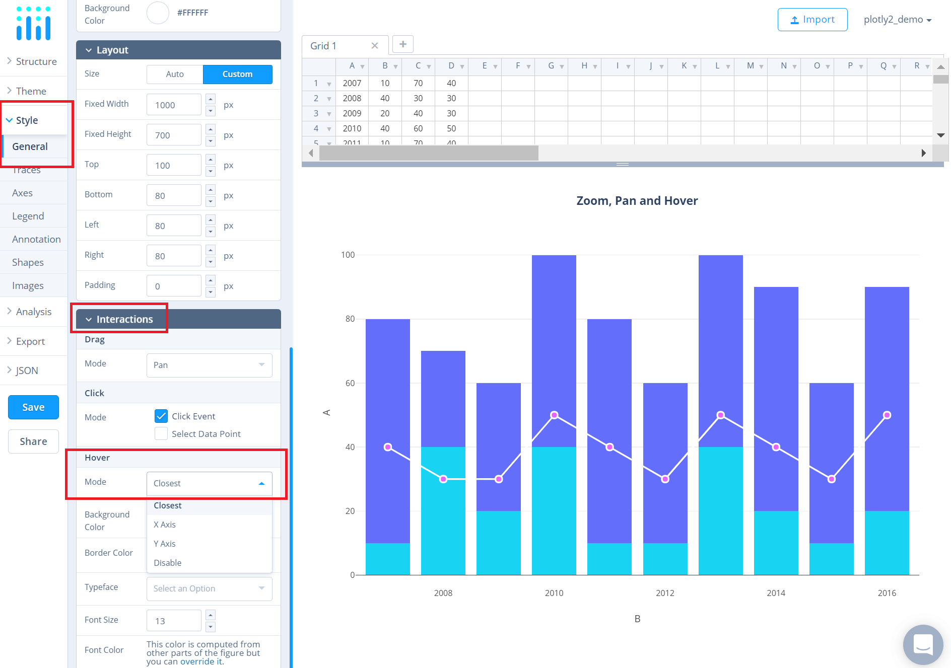This screenshot has width=951, height=668.
Task: Open column A header menu arrow
Action: (x=362, y=66)
